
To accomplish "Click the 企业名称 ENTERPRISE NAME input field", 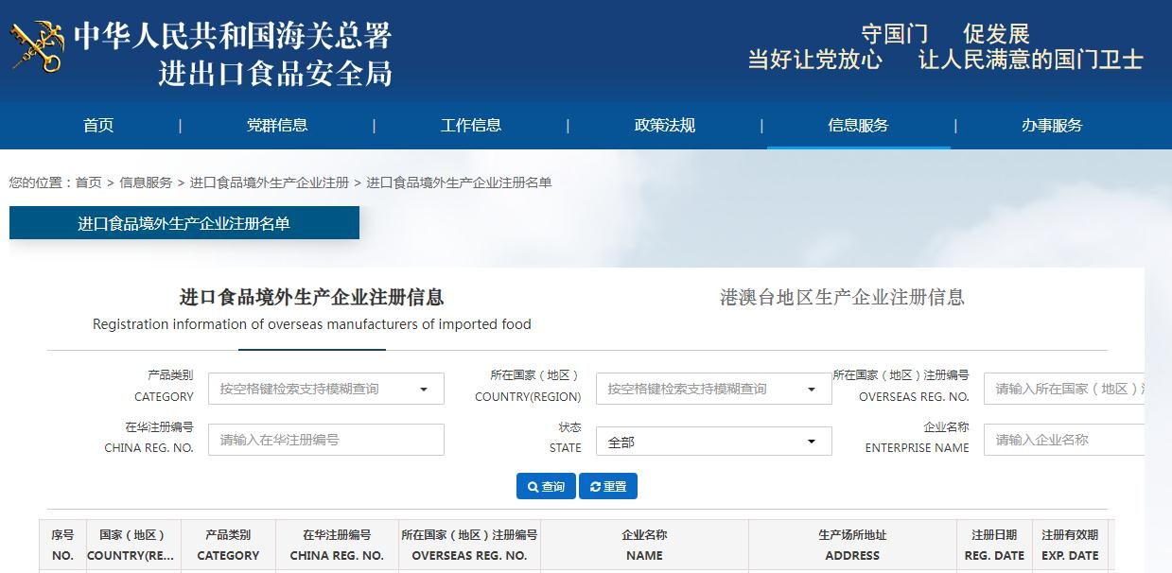I will (x=1063, y=440).
